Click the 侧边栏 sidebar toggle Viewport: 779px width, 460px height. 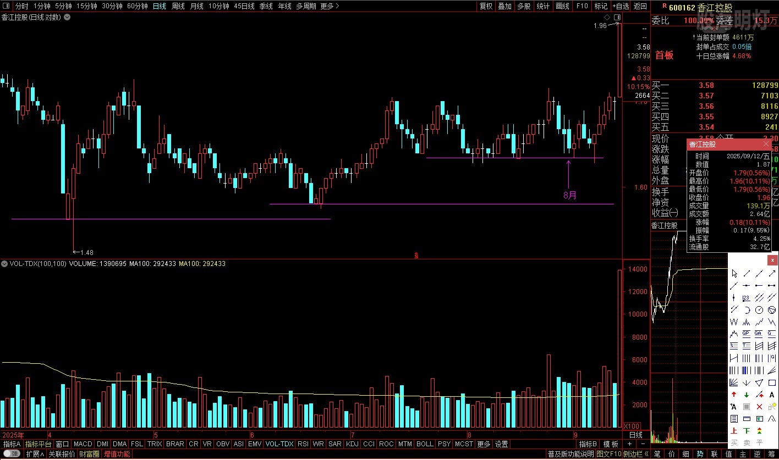637,454
